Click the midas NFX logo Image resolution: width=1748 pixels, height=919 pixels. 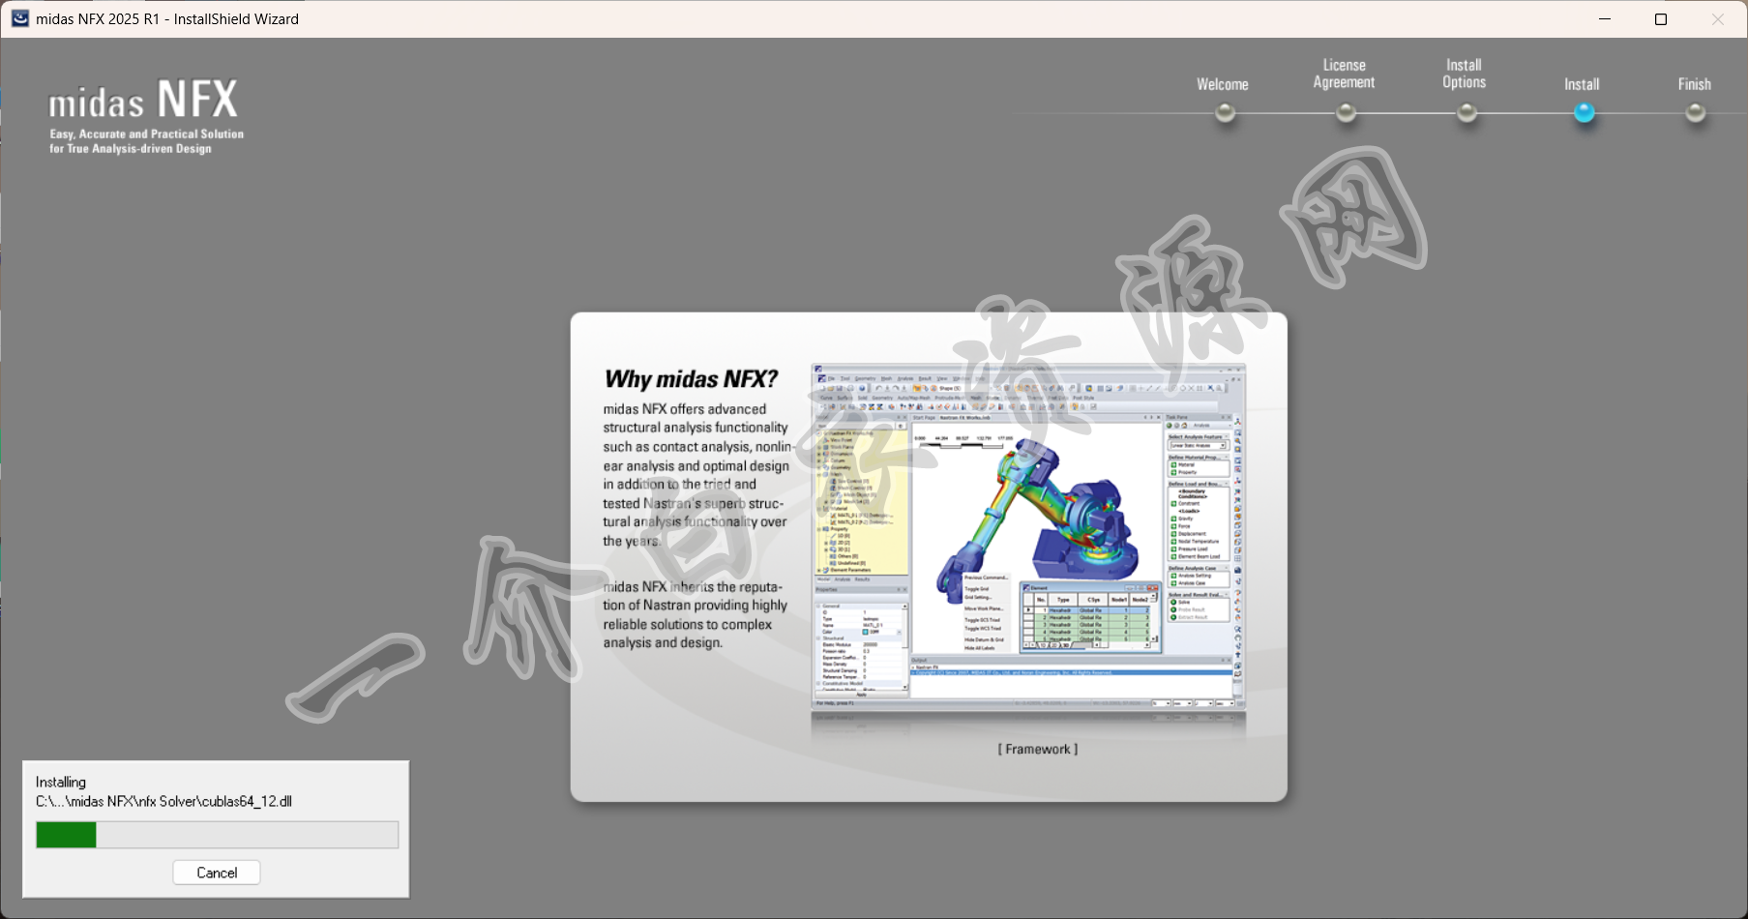click(x=143, y=100)
